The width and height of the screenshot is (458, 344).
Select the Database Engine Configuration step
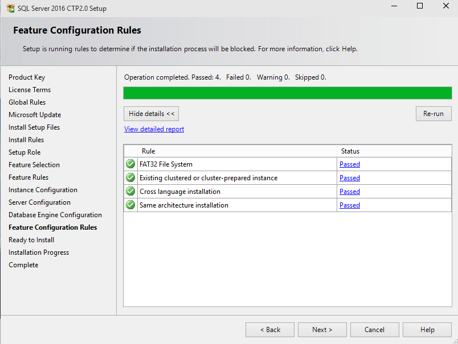click(x=55, y=215)
